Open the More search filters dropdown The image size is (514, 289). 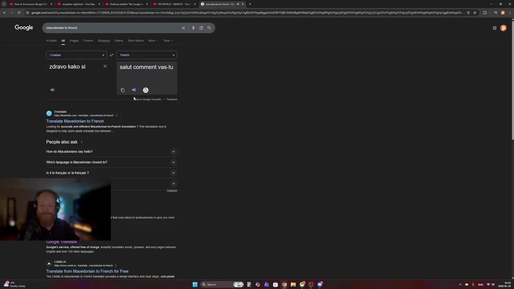pos(153,41)
